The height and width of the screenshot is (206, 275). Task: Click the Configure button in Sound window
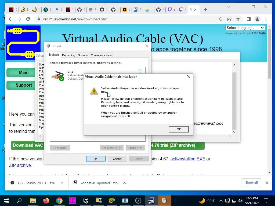click(x=60, y=148)
